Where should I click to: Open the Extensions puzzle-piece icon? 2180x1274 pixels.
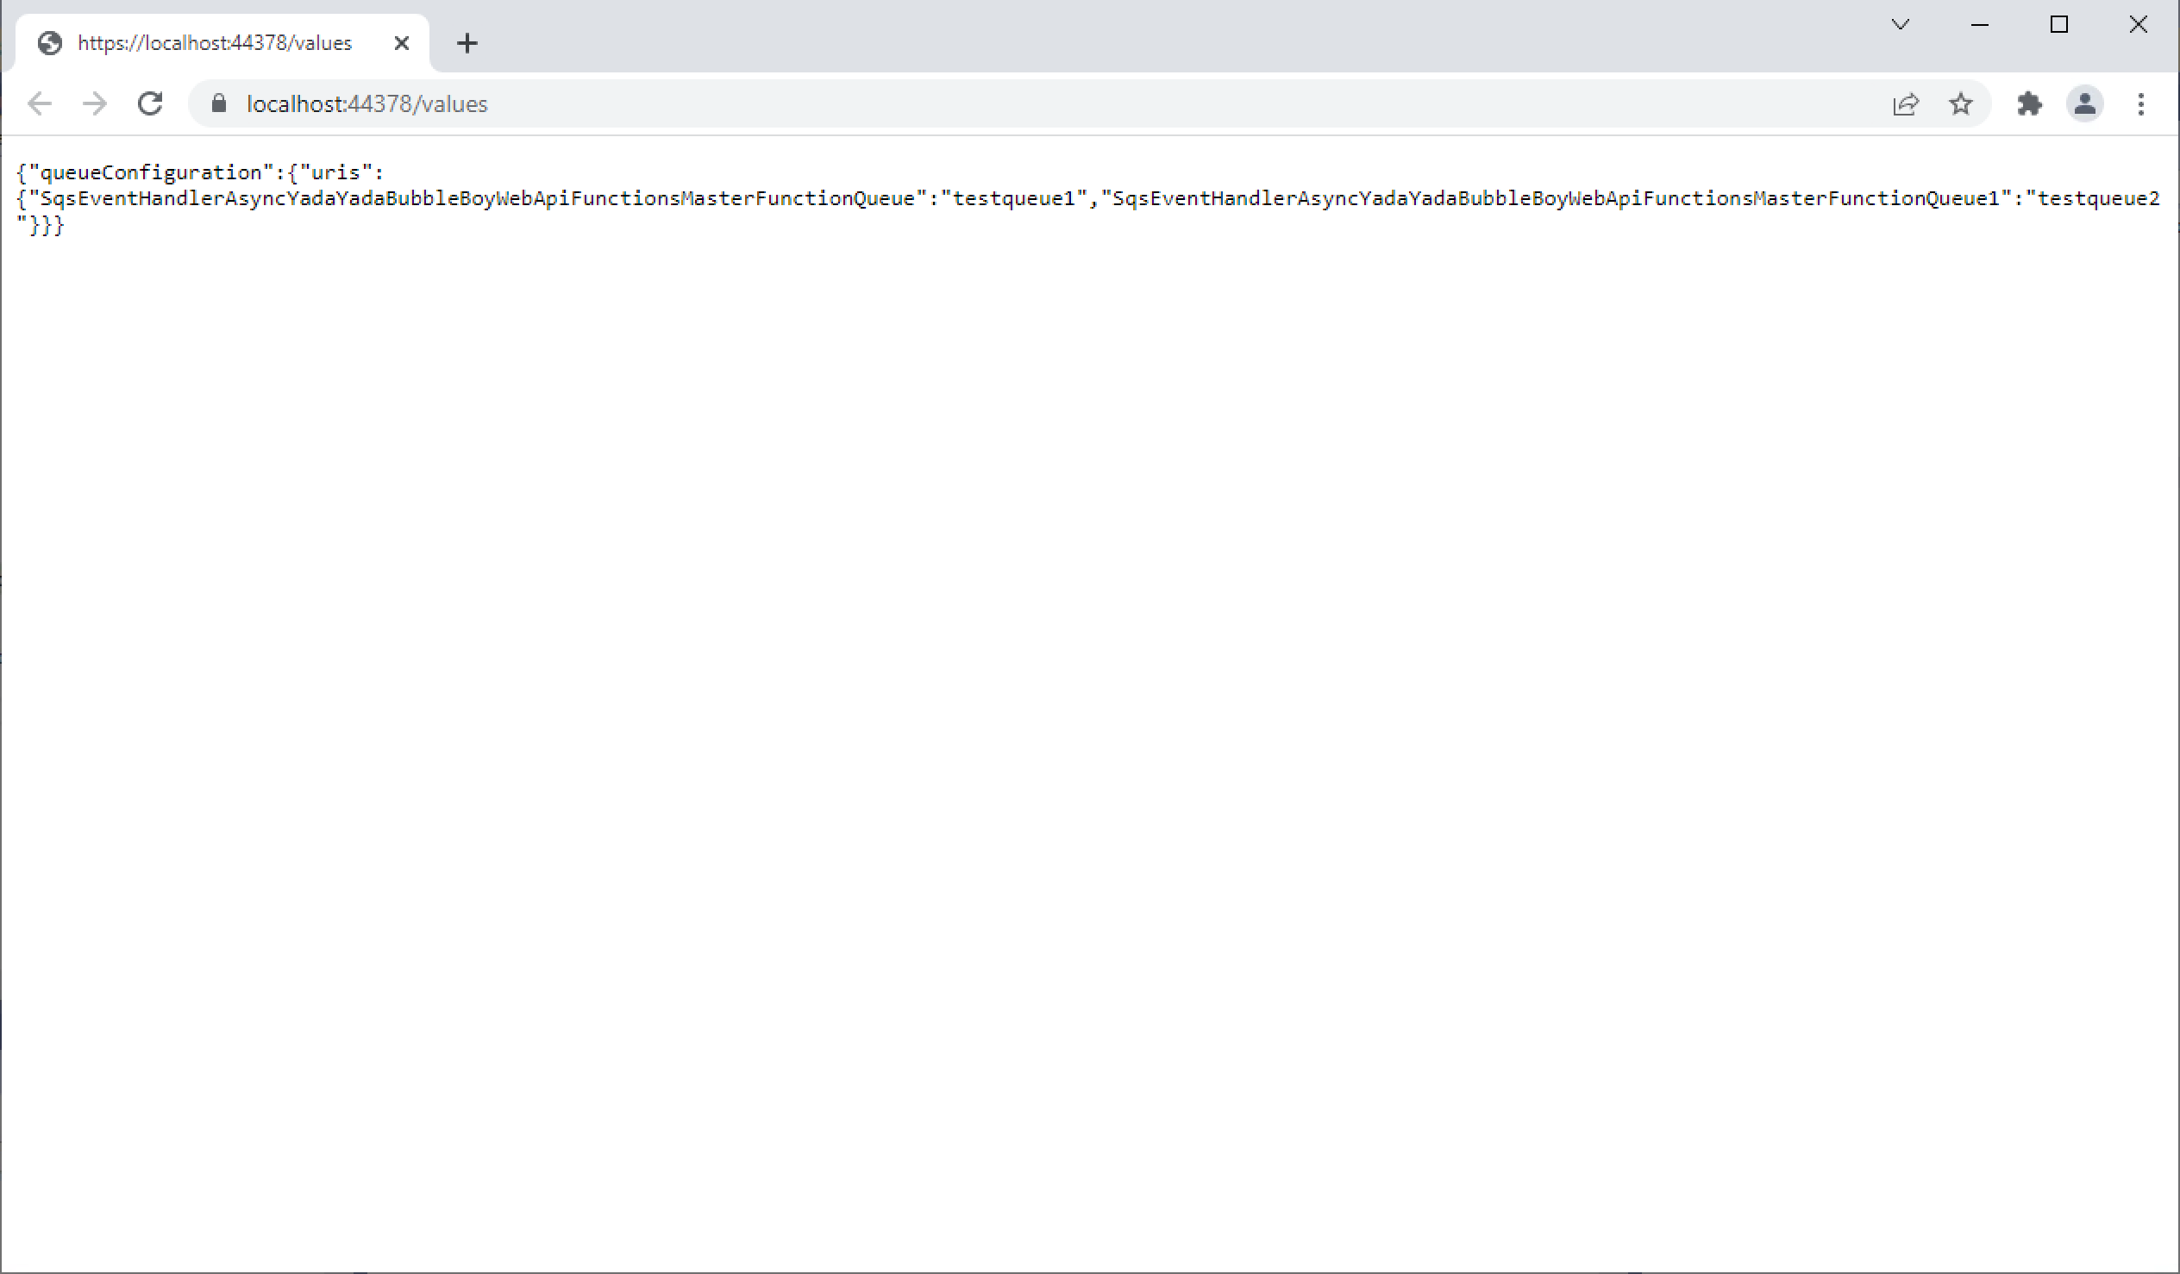(x=2029, y=103)
